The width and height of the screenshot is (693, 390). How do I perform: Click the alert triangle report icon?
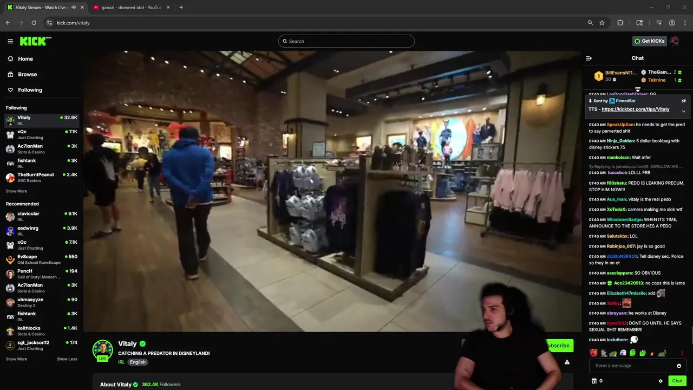pos(567,362)
